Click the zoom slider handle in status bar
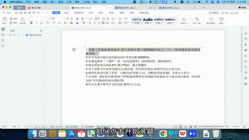 pyautogui.click(x=215, y=126)
